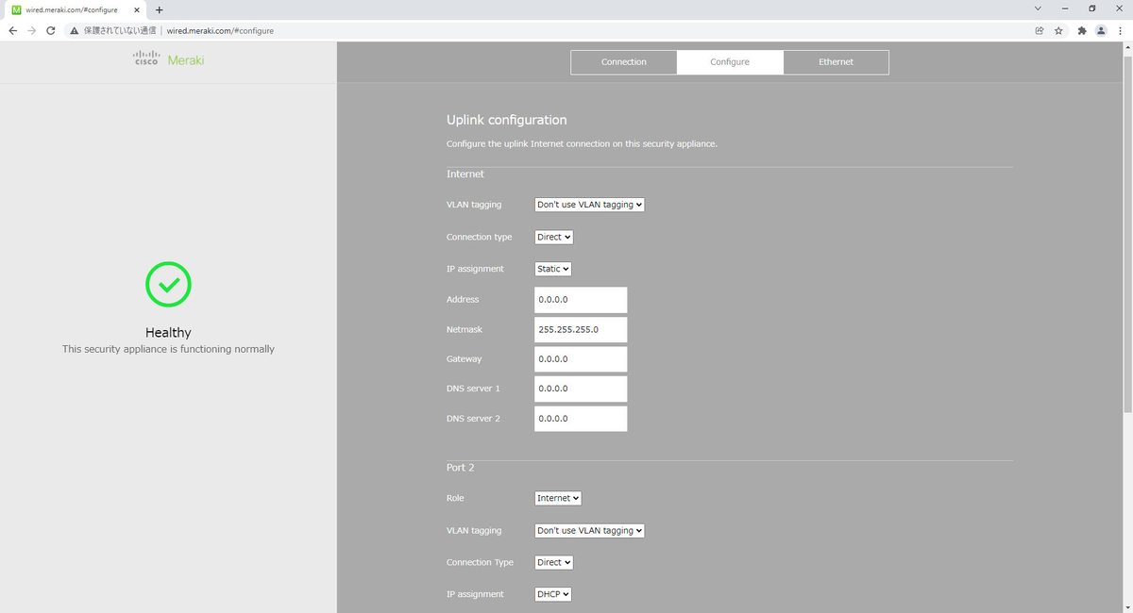This screenshot has width=1133, height=613.
Task: Open the Internet VLAN tagging dropdown
Action: coord(589,204)
